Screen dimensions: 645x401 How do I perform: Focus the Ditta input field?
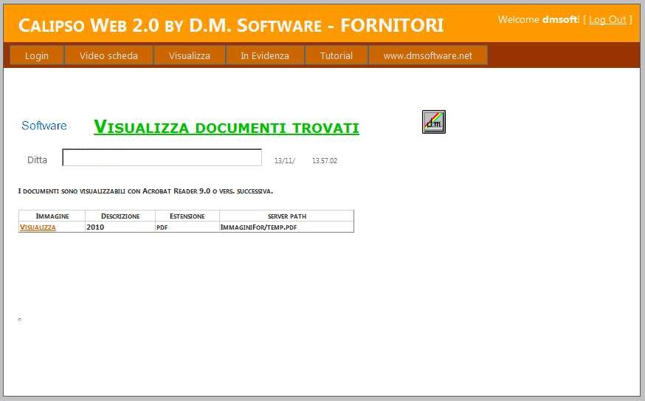click(x=162, y=157)
